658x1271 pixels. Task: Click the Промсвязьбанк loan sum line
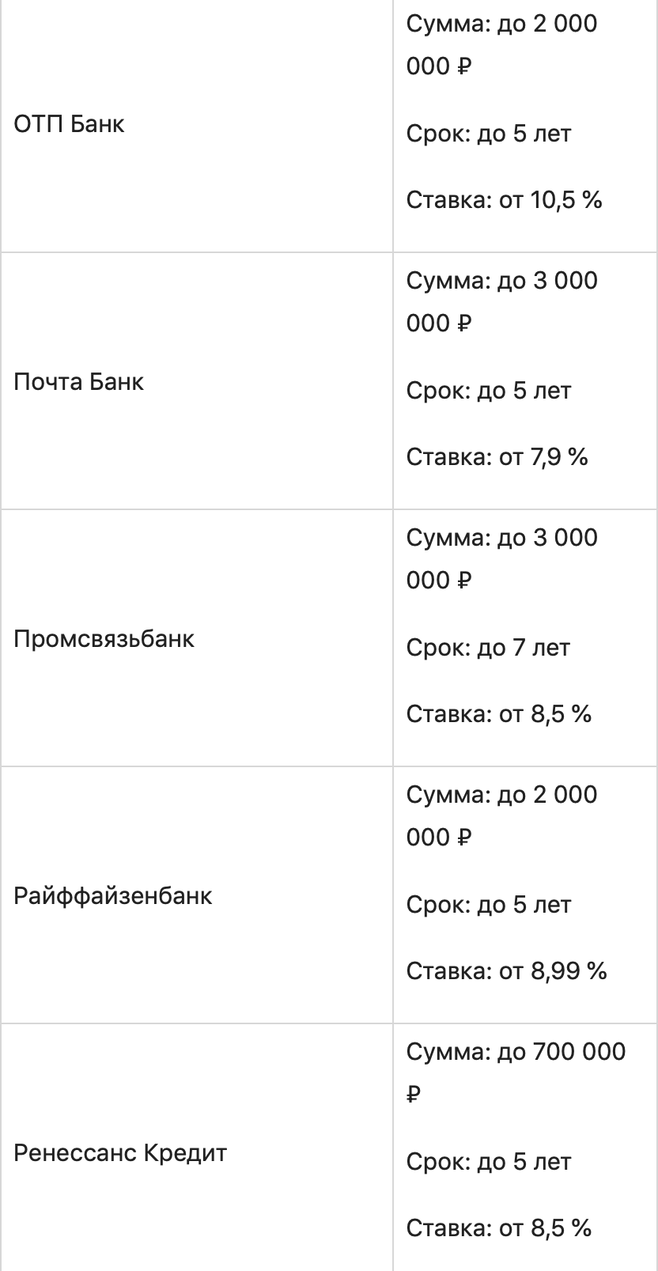501,539
